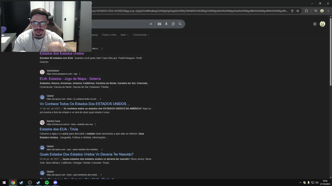This screenshot has width=332, height=186.
Task: Click favicon of the quais-estados Quizur result
Action: [x=42, y=148]
